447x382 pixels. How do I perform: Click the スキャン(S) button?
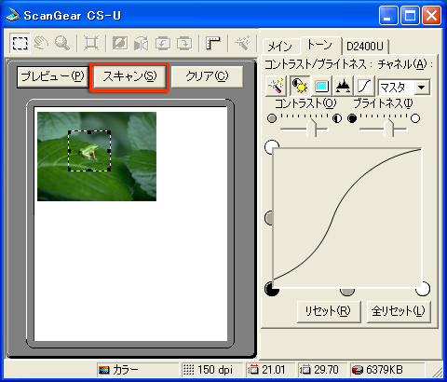pyautogui.click(x=129, y=76)
